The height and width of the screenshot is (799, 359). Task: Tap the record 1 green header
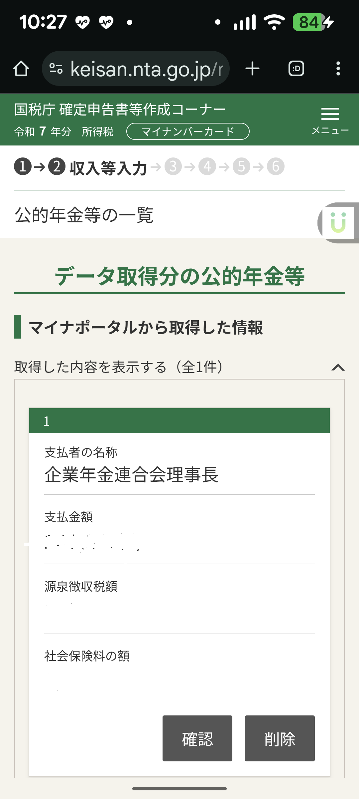click(179, 421)
